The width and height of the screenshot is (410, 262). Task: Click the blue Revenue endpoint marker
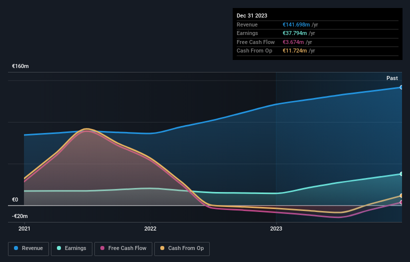click(401, 87)
